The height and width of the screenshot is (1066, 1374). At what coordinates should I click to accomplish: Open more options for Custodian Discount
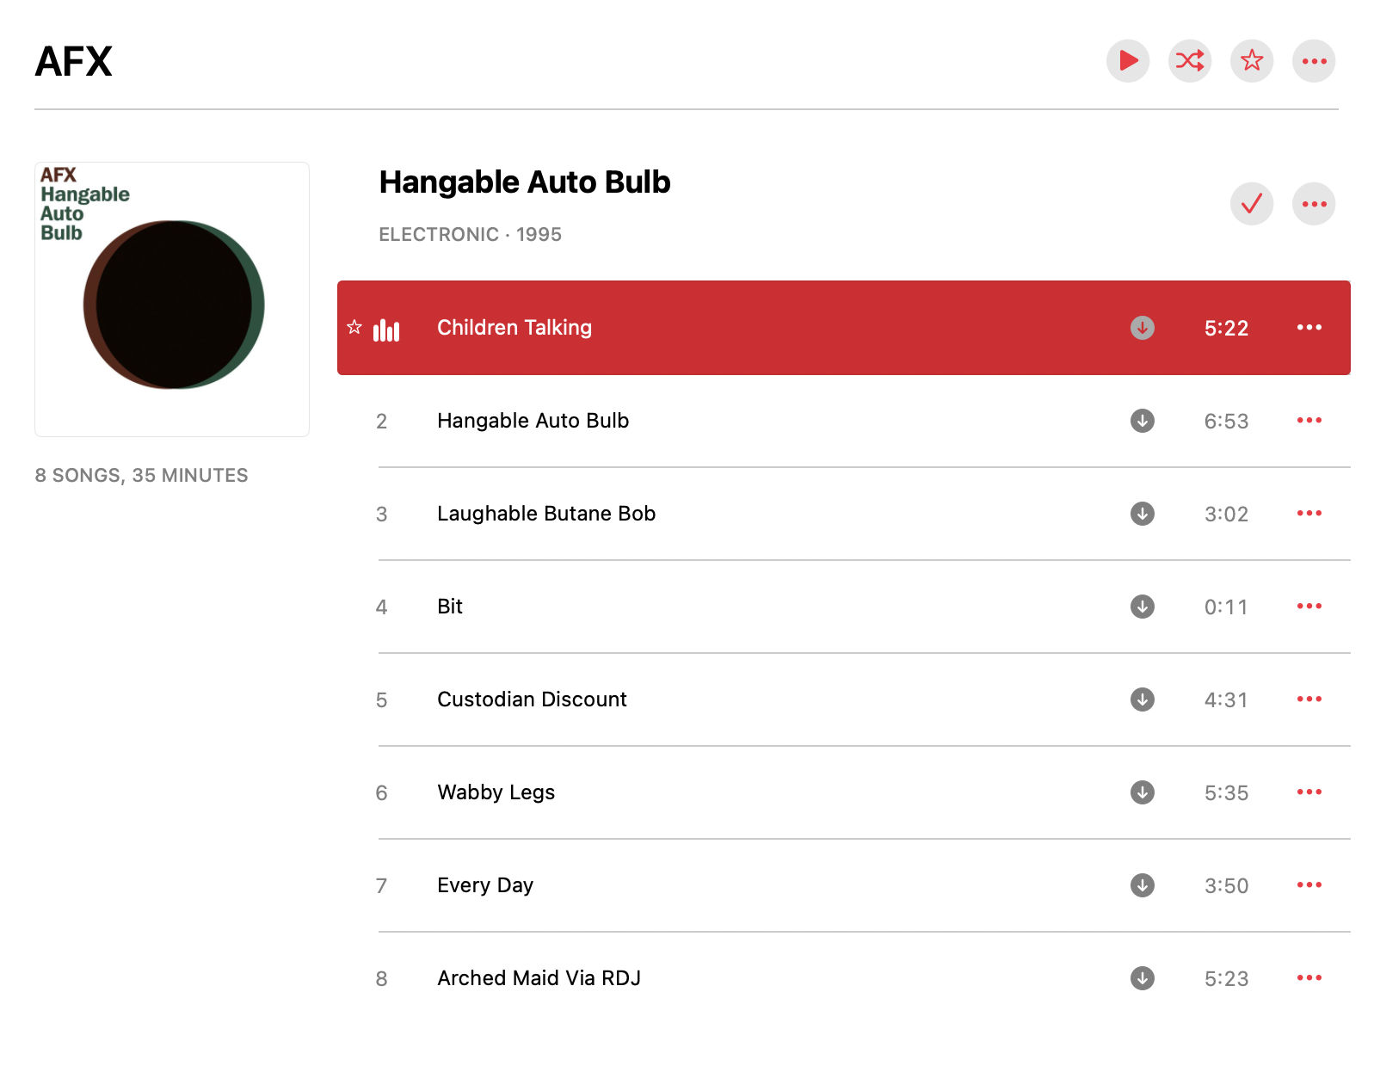(x=1309, y=699)
